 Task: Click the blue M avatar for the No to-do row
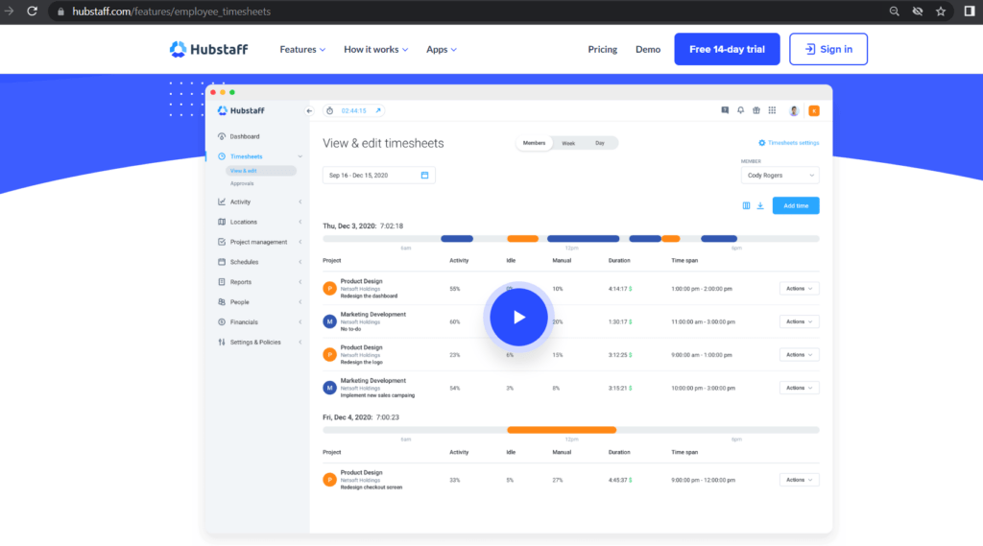[x=330, y=321]
